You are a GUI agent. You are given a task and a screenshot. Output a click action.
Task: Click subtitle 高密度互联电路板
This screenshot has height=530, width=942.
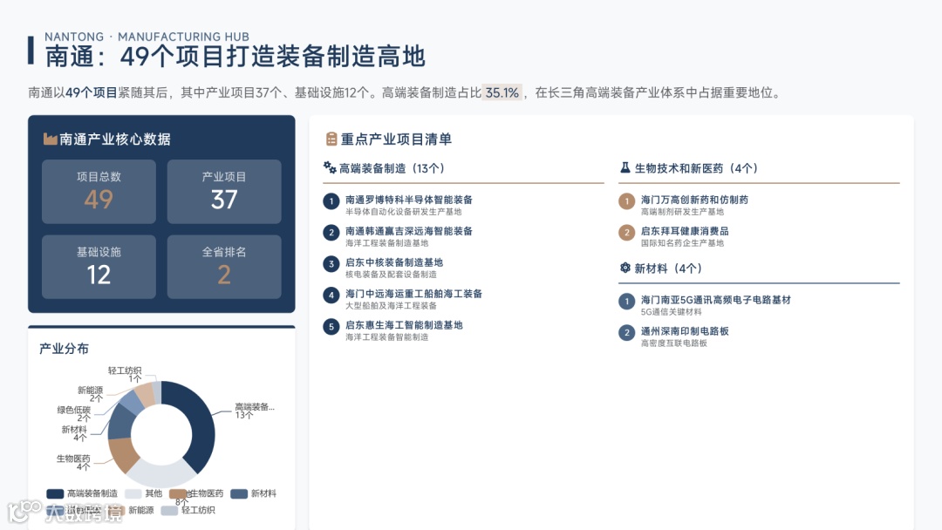pos(674,343)
